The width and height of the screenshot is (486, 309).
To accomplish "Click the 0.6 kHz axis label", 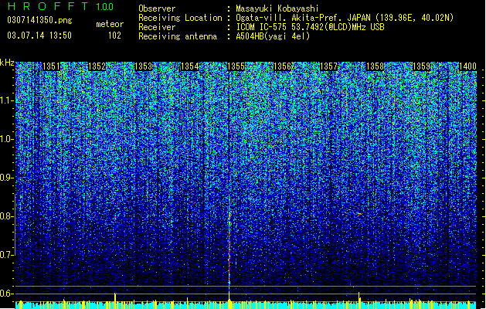I will click(x=7, y=294).
